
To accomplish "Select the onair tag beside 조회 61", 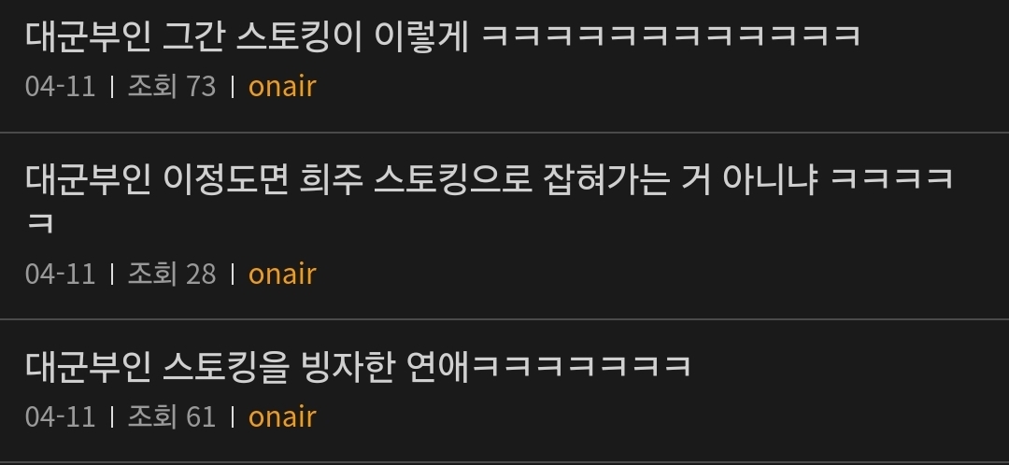I will pos(282,416).
